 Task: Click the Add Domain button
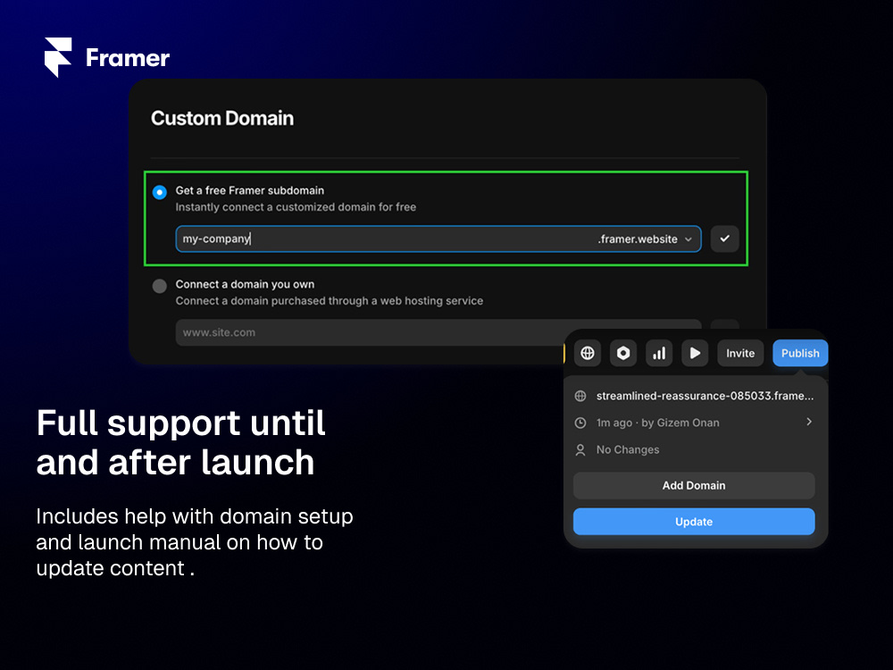point(694,485)
